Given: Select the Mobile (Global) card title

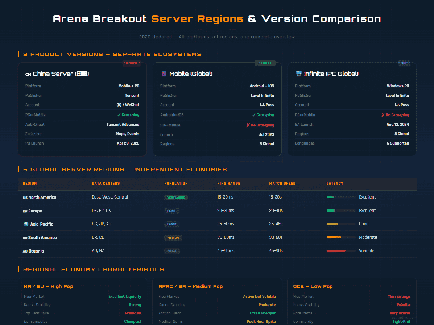Looking at the screenshot, I should coord(191,74).
